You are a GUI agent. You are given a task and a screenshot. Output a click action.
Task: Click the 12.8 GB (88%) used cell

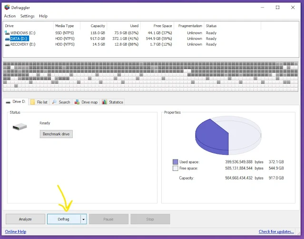click(127, 44)
